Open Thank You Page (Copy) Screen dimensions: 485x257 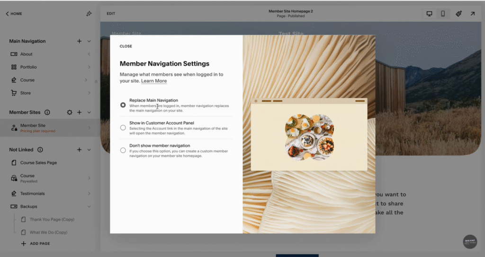click(52, 219)
